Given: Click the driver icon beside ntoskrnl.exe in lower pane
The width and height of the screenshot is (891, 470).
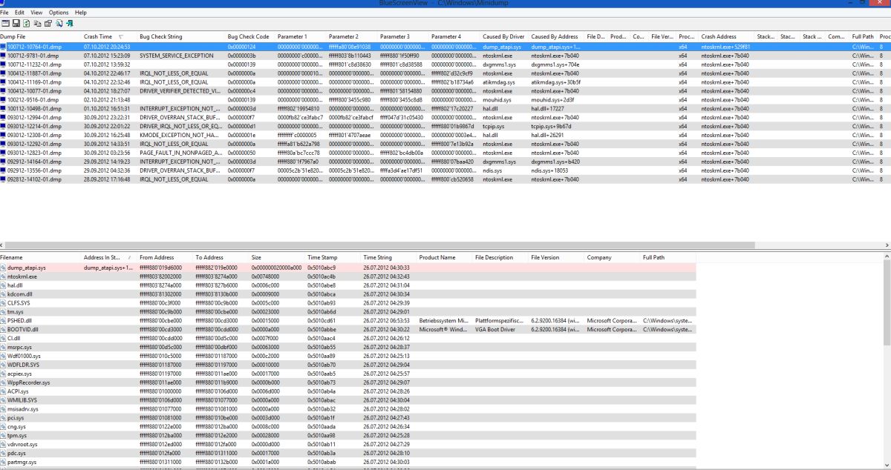Looking at the screenshot, I should tap(3, 277).
